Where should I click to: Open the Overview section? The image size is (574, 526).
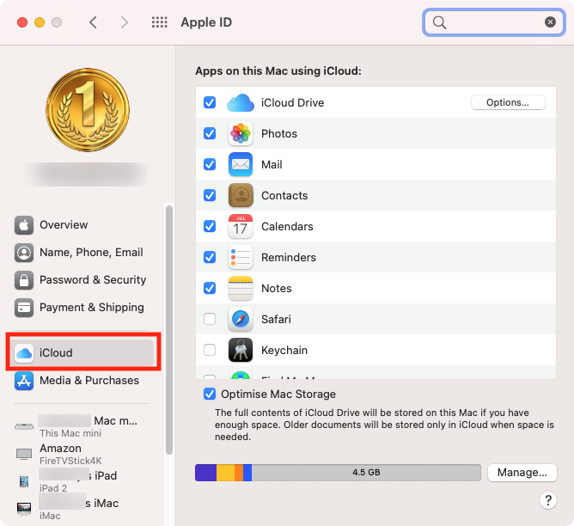[x=83, y=224]
